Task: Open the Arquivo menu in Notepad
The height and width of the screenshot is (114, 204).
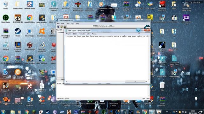Action: point(69,34)
